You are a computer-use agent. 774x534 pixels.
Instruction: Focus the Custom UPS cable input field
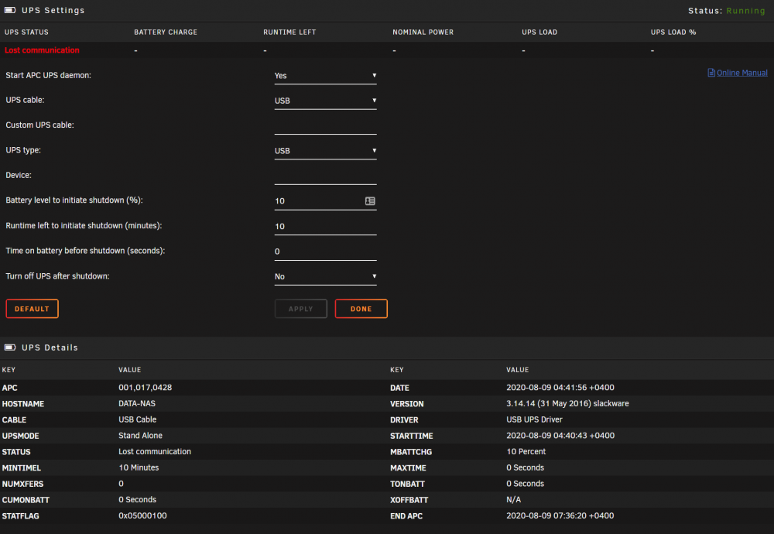tap(325, 126)
